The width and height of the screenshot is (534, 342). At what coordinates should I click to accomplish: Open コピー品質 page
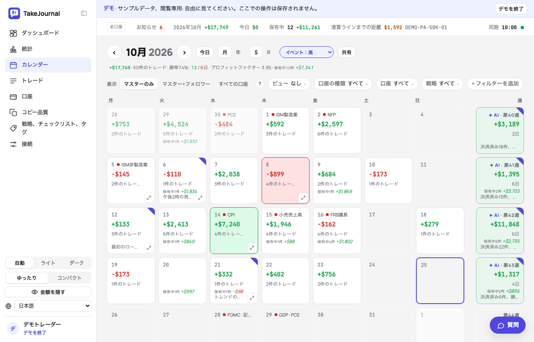[48, 112]
